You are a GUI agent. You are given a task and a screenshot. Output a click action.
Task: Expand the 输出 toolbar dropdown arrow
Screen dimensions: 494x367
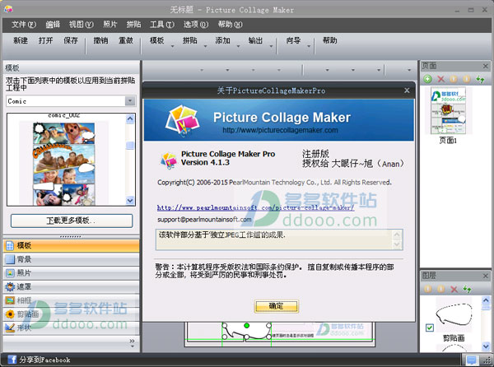click(x=271, y=46)
